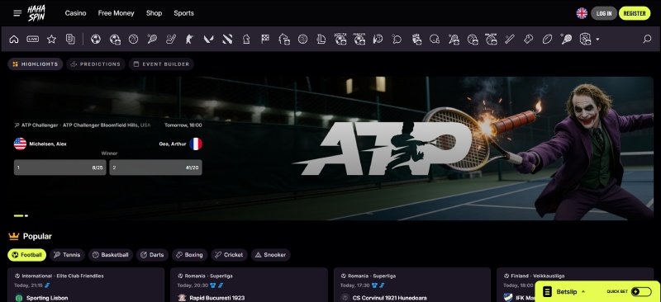This screenshot has width=661, height=302.
Task: Open the Sports menu item
Action: pos(183,13)
